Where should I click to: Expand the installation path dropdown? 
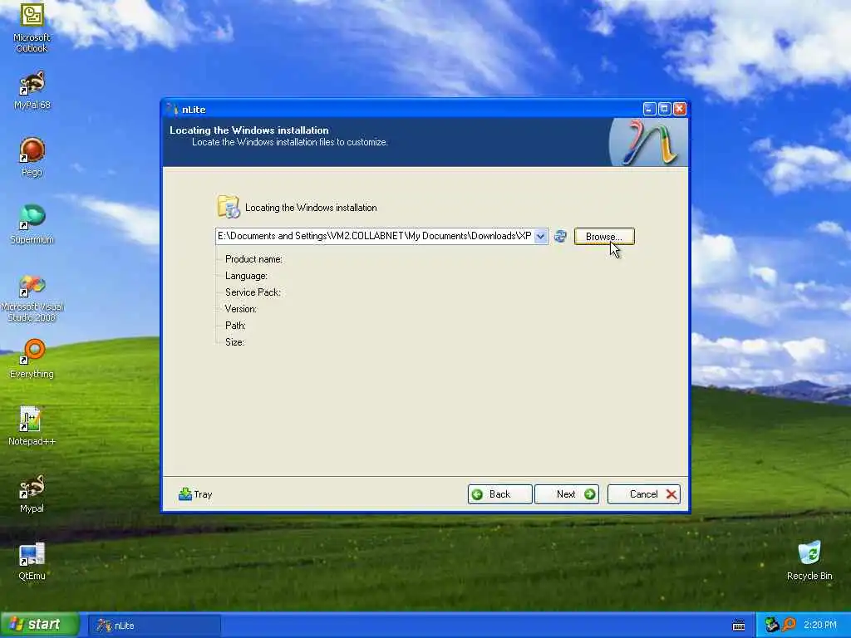pos(540,236)
